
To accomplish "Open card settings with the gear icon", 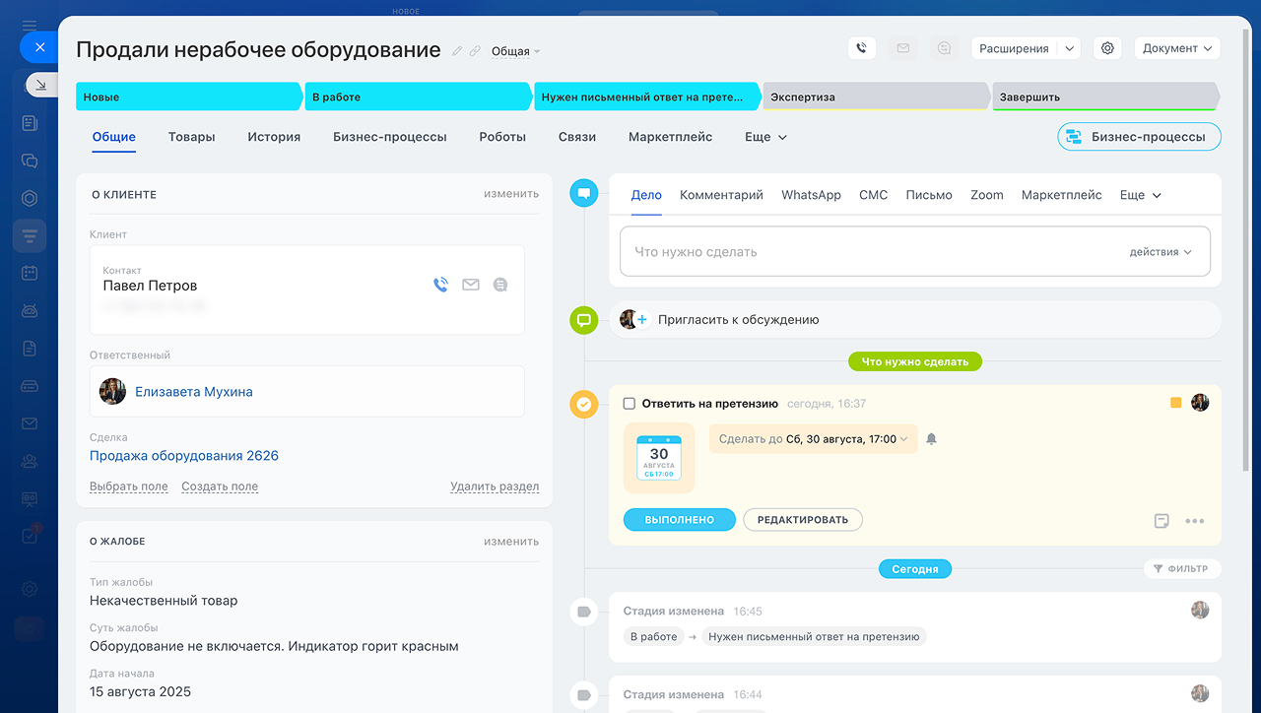I will pyautogui.click(x=1107, y=48).
